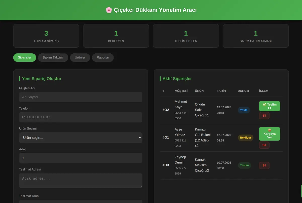Image resolution: width=302 pixels, height=203 pixels.
Task: Select order number #O3
Action: tap(166, 165)
